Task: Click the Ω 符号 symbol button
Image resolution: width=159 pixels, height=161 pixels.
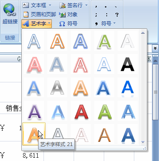Action: click(x=68, y=24)
